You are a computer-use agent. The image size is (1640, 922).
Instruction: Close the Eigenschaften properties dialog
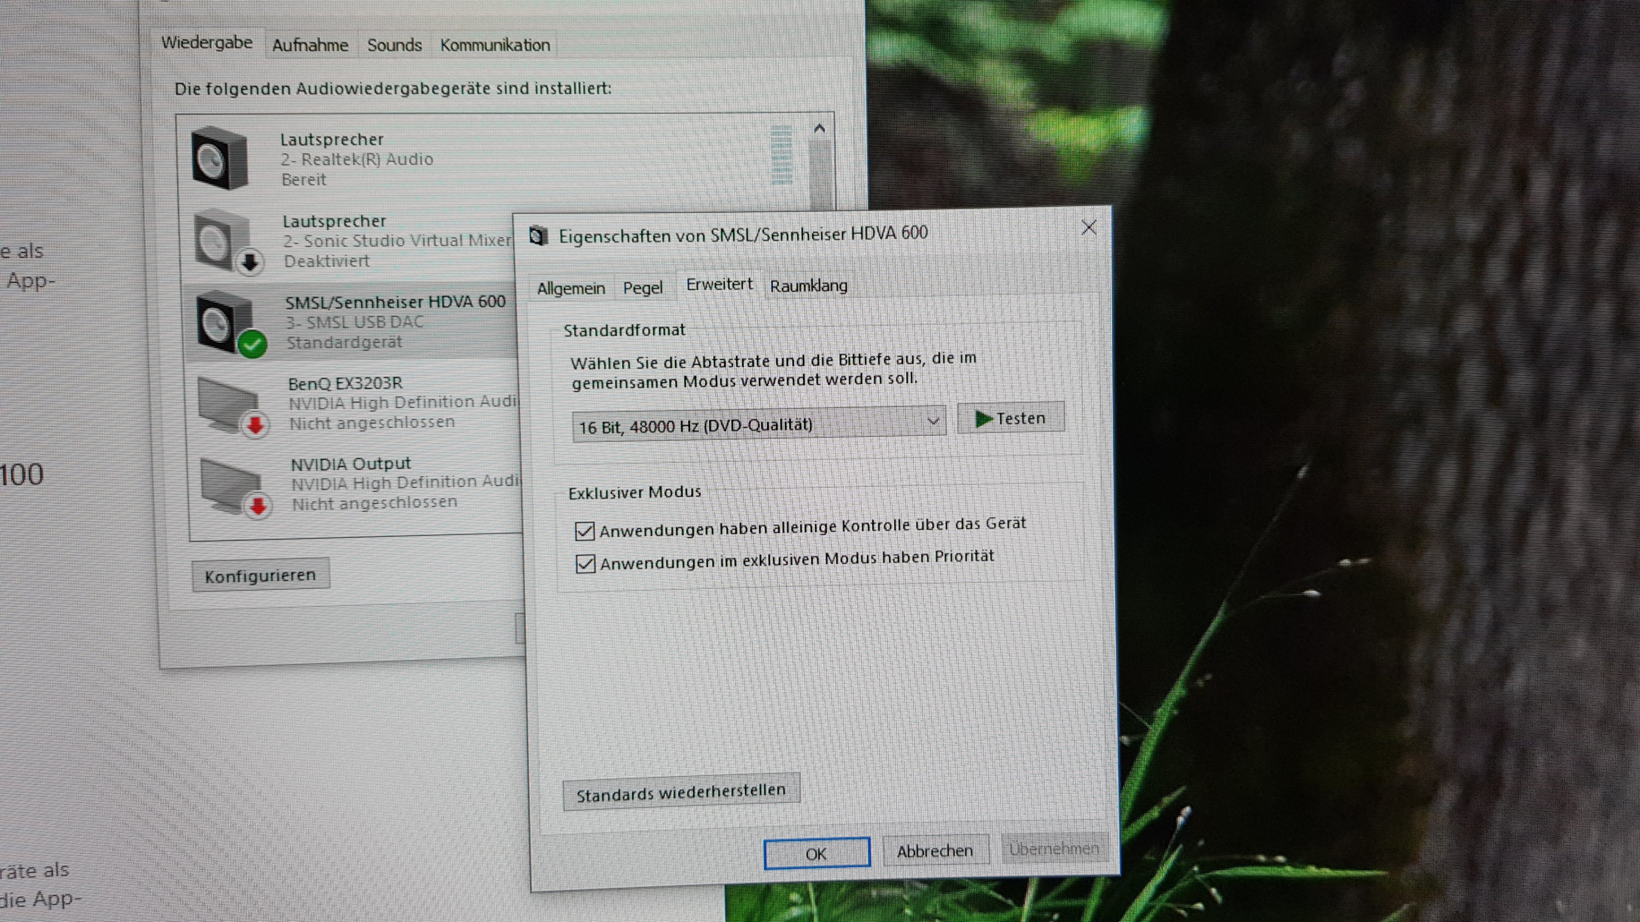1089,227
